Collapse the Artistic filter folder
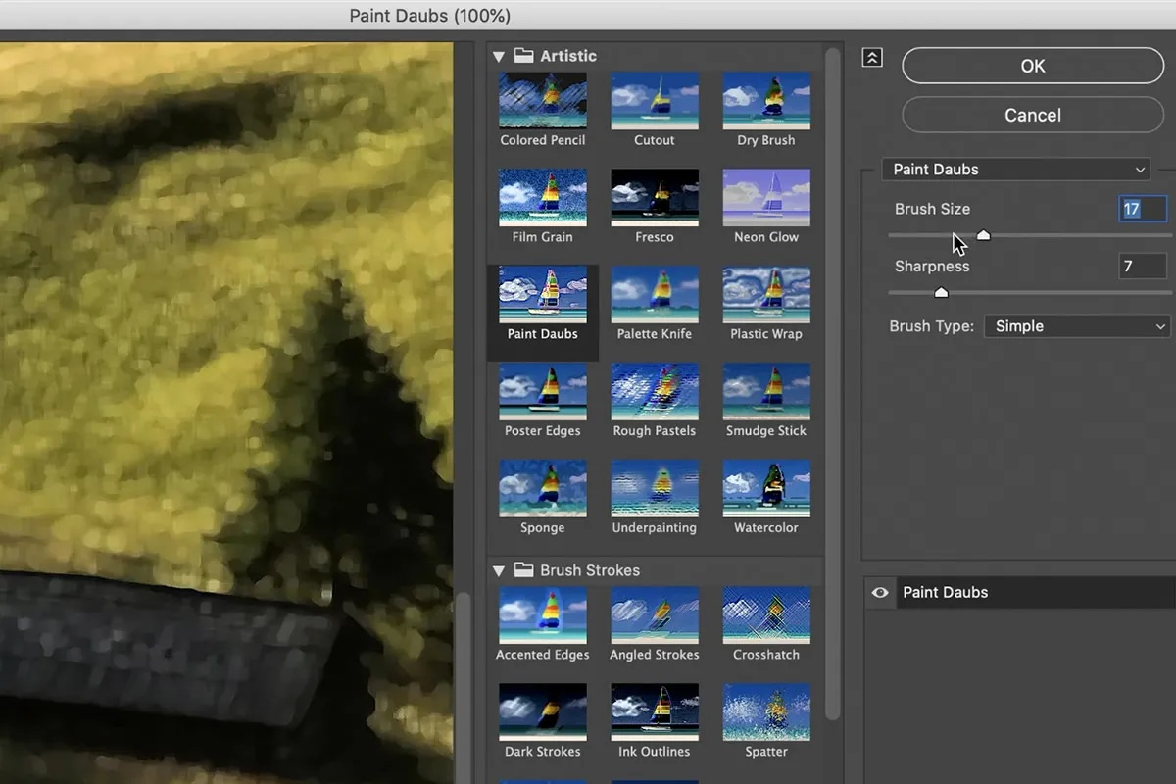Viewport: 1176px width, 784px height. (x=499, y=57)
